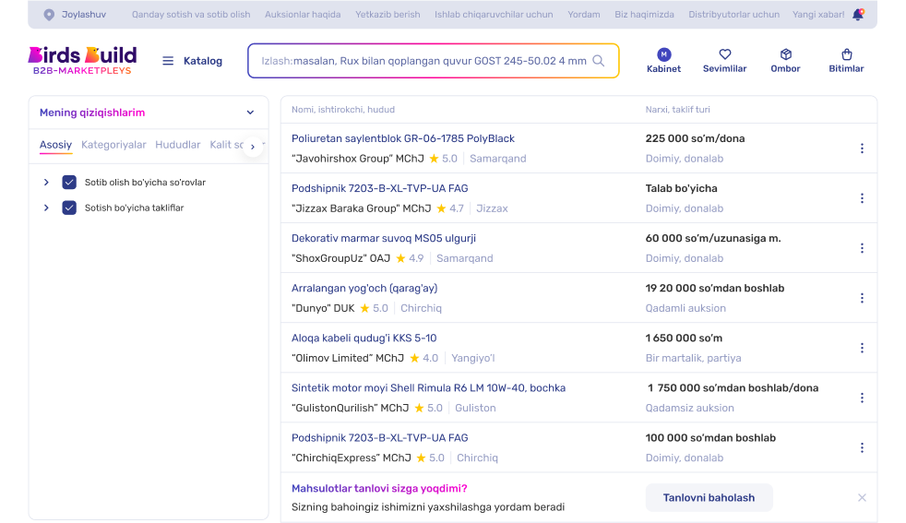Click Qadamsiz auksion offer type
Screen dimensions: 906x523
pos(690,408)
